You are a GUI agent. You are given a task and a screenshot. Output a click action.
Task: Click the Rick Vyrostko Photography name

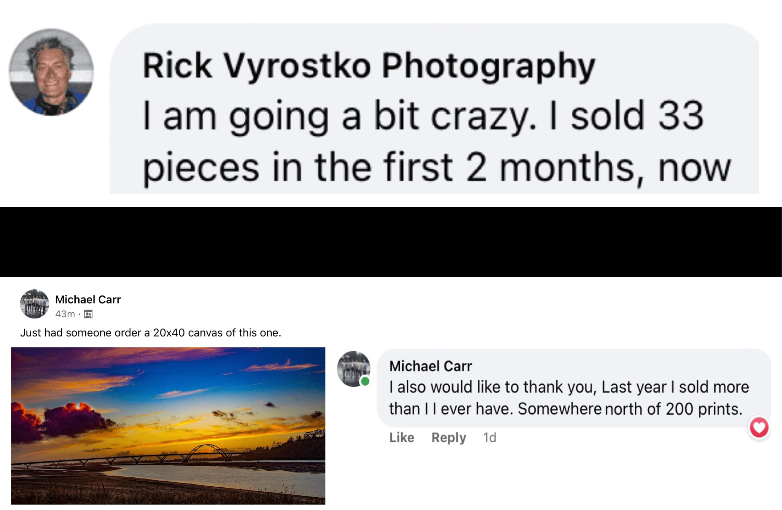click(368, 66)
